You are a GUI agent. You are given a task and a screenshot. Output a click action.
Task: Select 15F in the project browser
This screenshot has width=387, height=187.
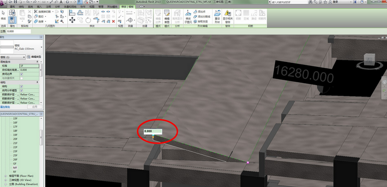click(15, 119)
